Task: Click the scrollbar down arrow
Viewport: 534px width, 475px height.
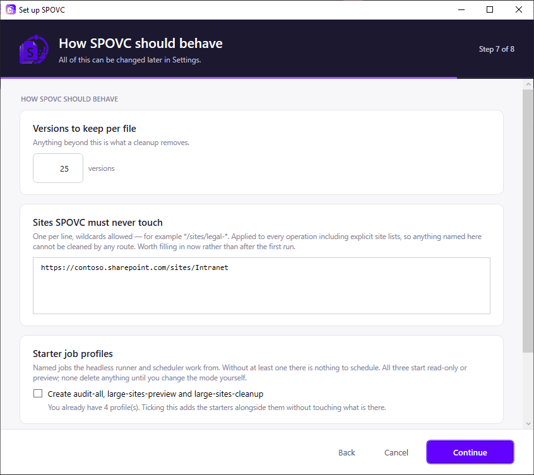Action: pyautogui.click(x=528, y=424)
